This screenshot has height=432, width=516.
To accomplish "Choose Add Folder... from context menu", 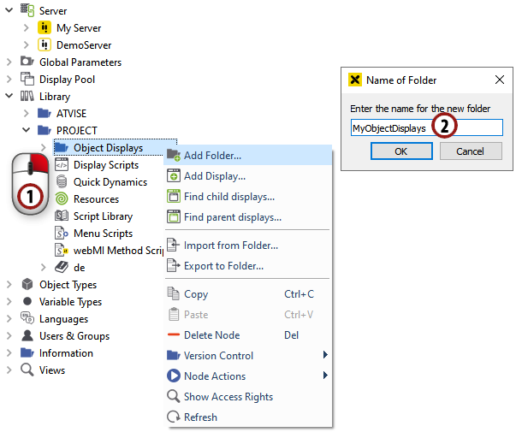I will pos(248,155).
